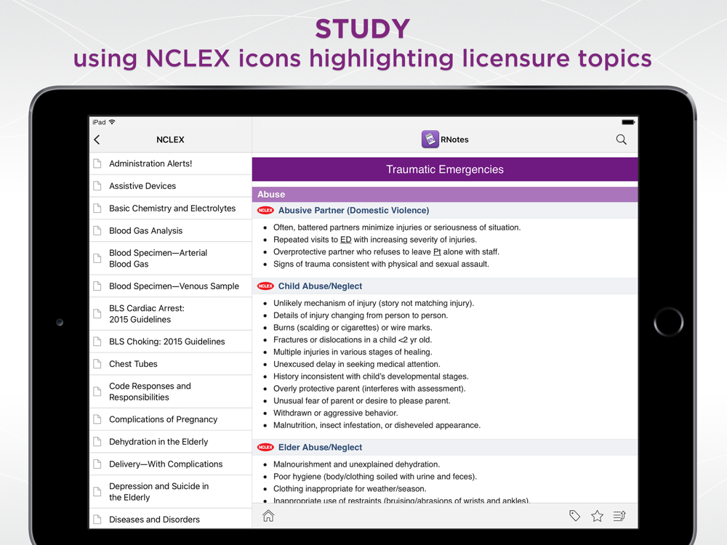This screenshot has height=545, width=727.
Task: Tap NCLEX badge beside Child Abuse/Neglect
Action: (x=265, y=286)
